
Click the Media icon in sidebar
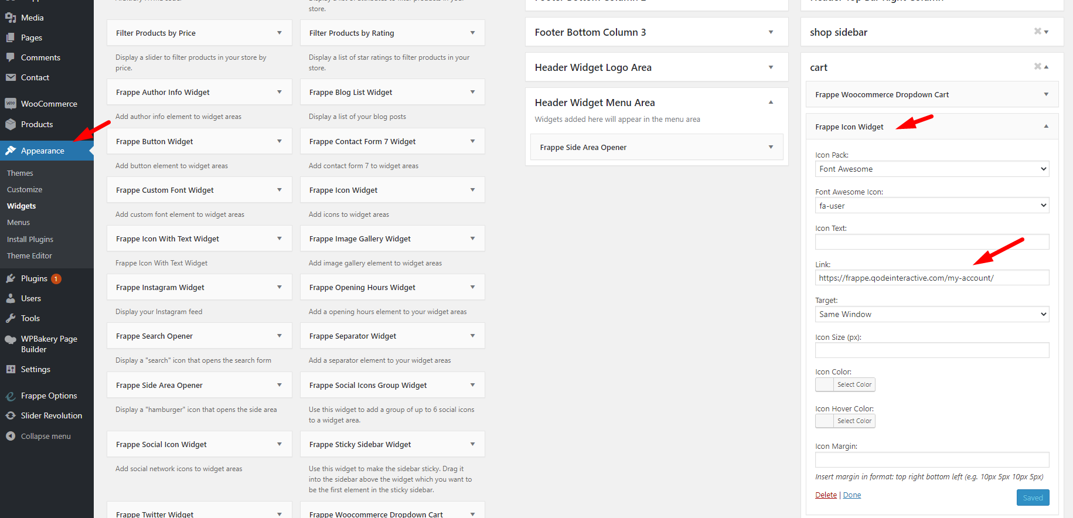(11, 18)
